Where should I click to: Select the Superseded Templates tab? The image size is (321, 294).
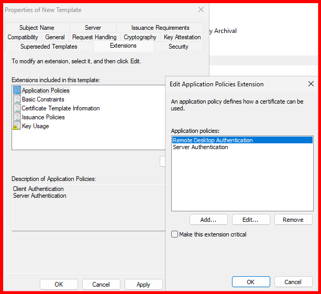point(49,47)
